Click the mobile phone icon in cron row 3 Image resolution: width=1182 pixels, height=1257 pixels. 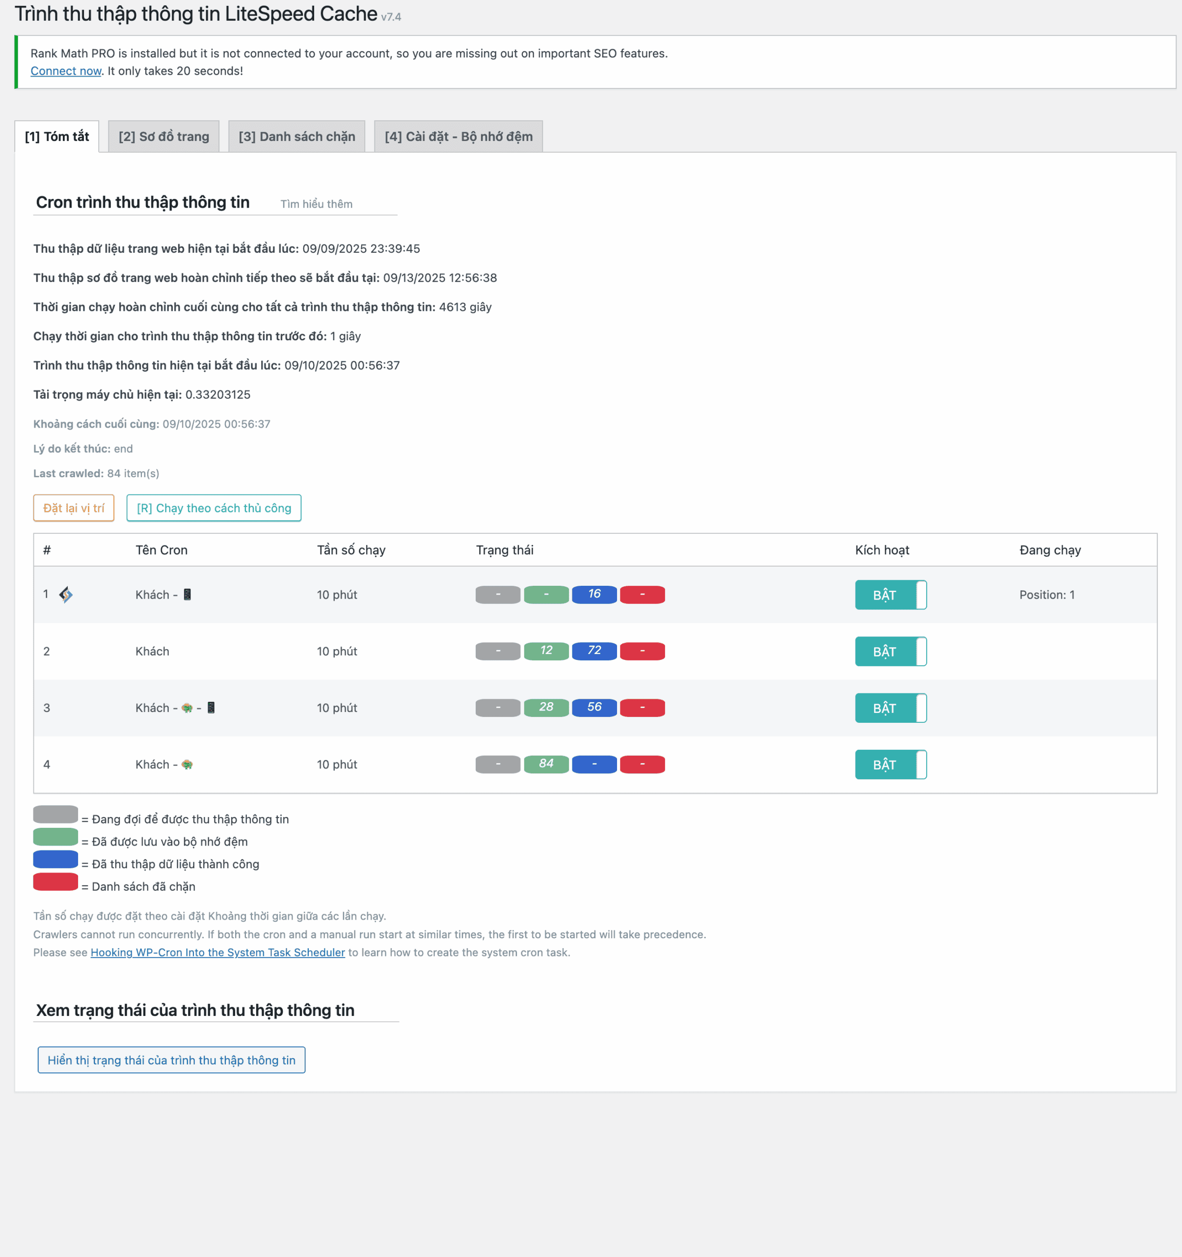click(x=211, y=708)
